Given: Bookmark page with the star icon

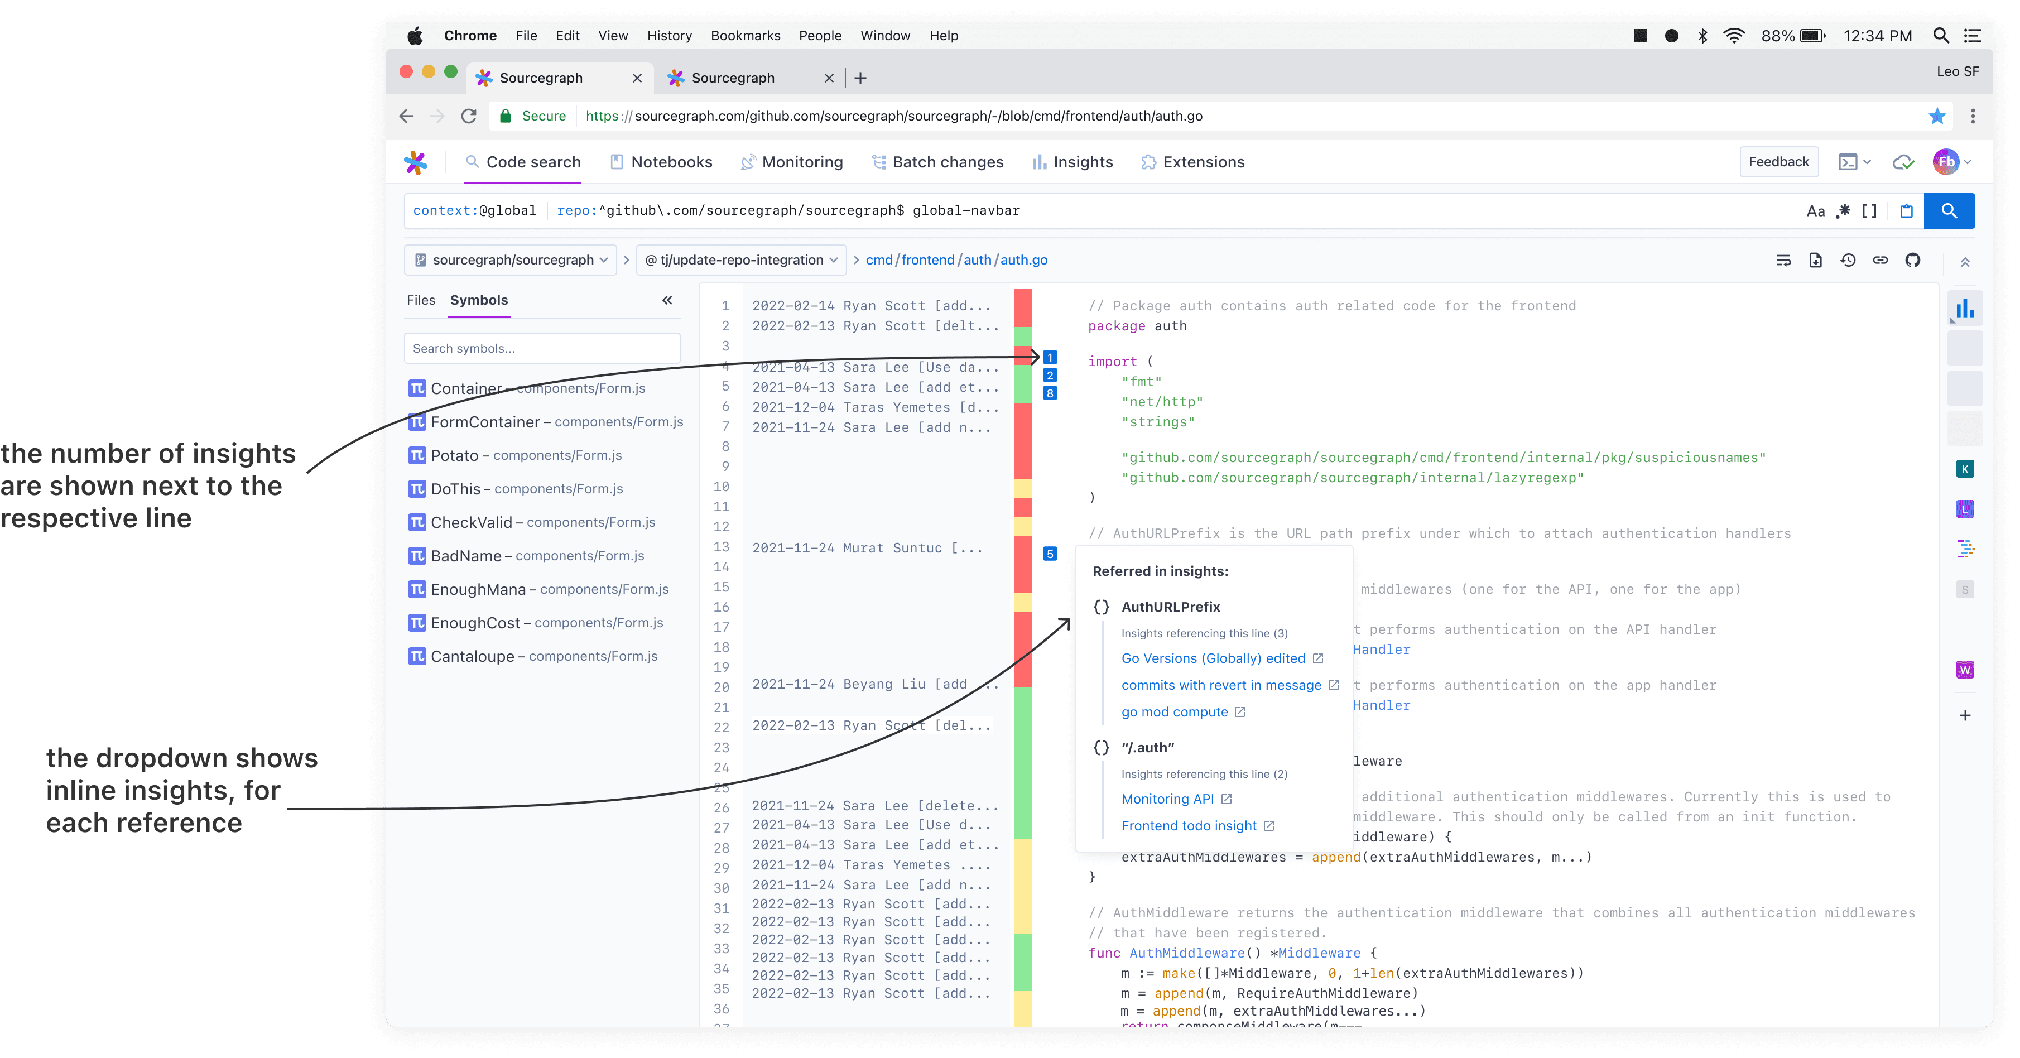Looking at the screenshot, I should click(x=1937, y=116).
